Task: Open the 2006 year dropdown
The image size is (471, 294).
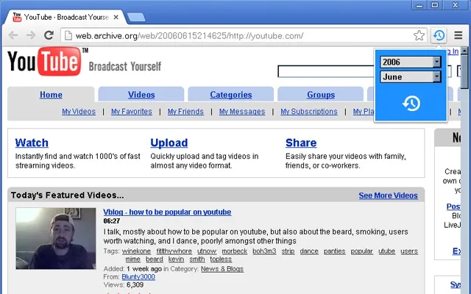Action: click(x=411, y=62)
